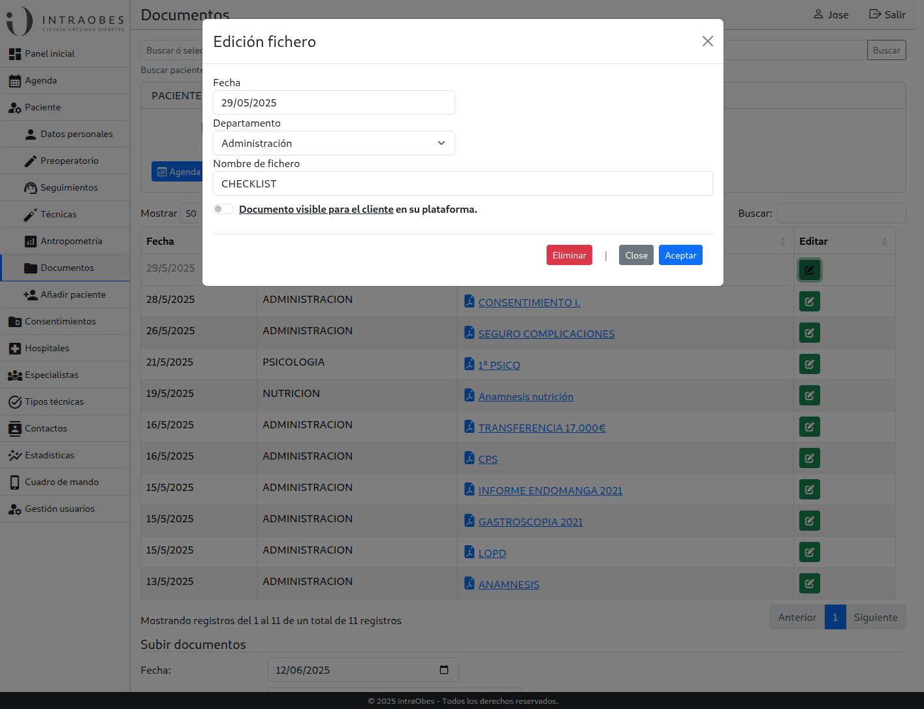Open INFORME ENDOMANGA 2021 document link
This screenshot has width=924, height=709.
pyautogui.click(x=550, y=491)
